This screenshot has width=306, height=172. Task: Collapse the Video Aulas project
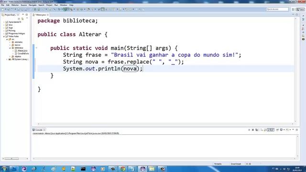(x=4, y=36)
